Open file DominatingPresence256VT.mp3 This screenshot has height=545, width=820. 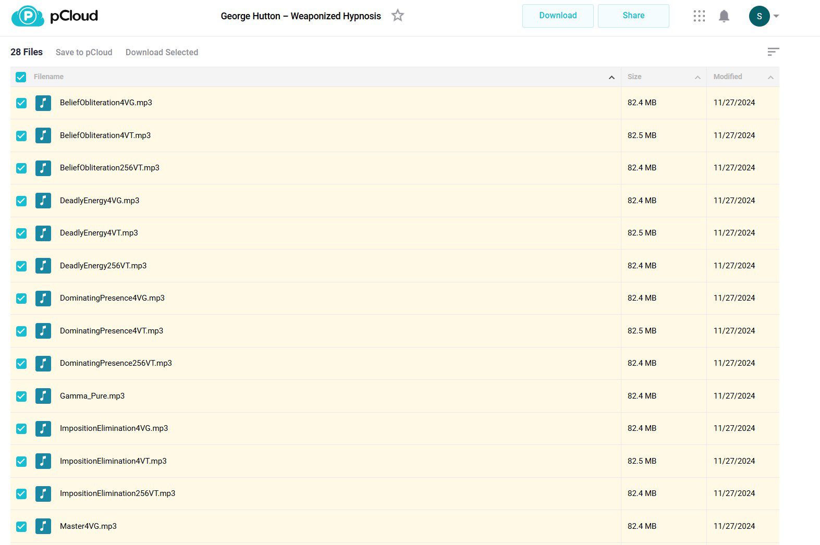116,363
